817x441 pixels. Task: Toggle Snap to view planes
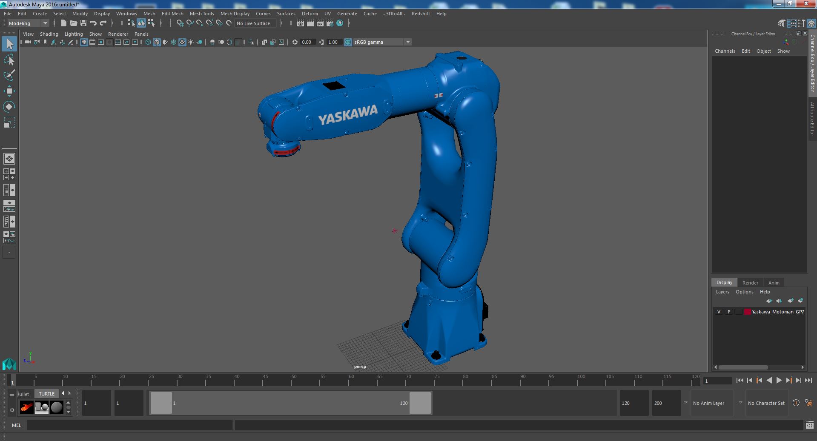pos(219,23)
